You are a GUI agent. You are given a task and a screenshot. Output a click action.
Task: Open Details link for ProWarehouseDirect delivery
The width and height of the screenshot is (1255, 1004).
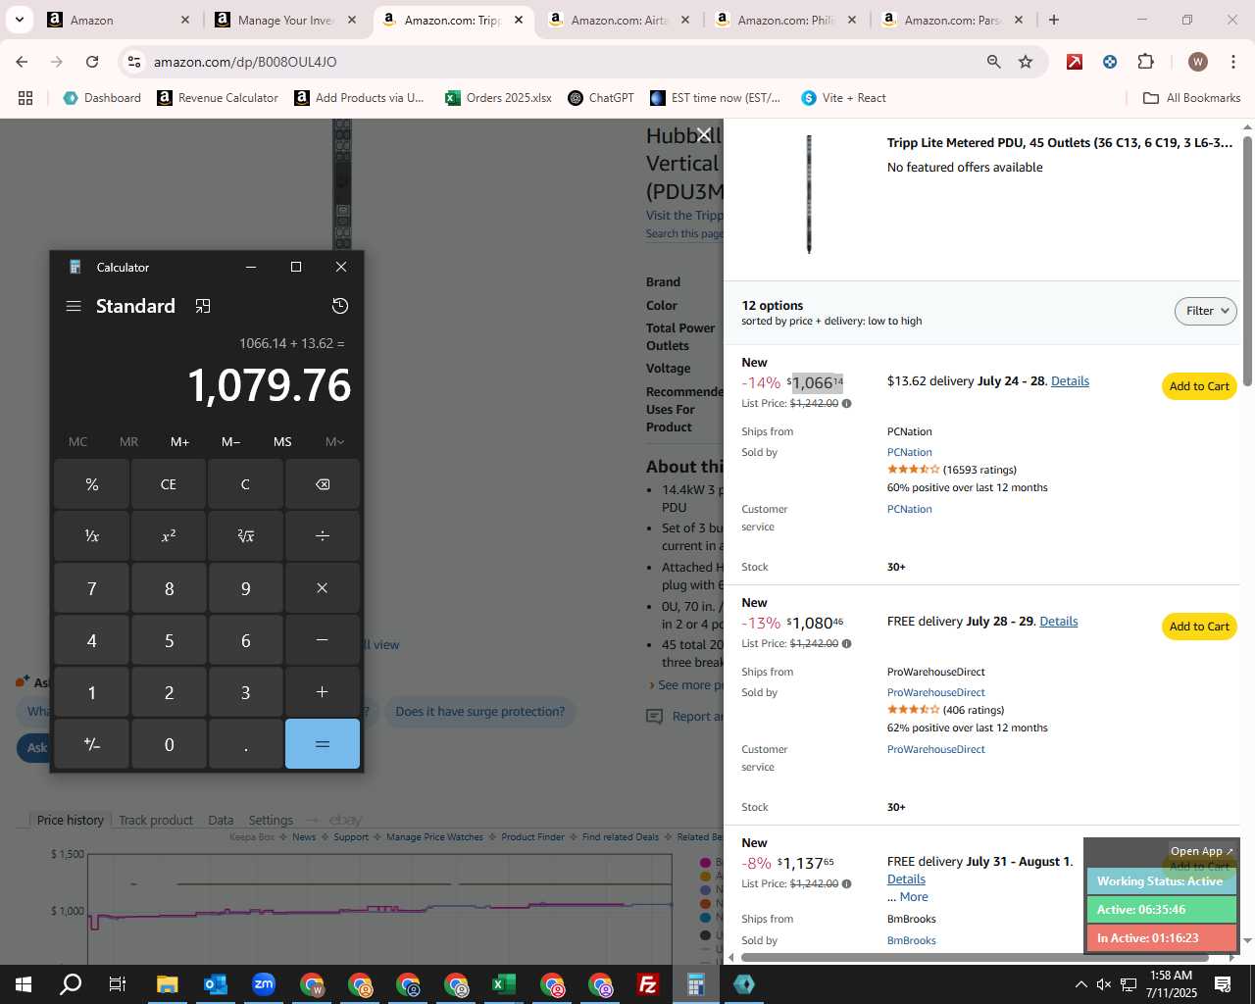pyautogui.click(x=1058, y=622)
